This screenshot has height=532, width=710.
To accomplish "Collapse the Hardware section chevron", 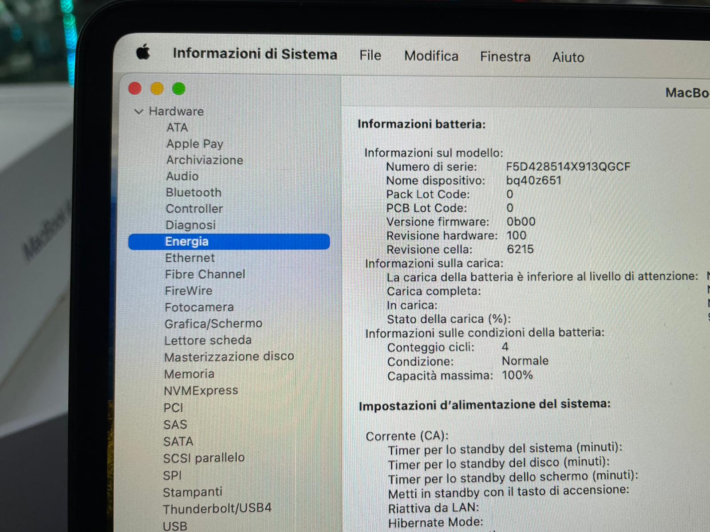I will (139, 112).
